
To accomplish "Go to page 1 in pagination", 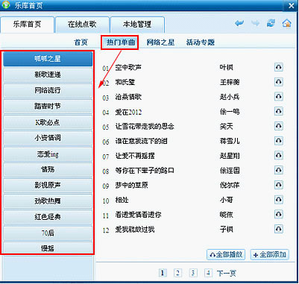I will [163, 273].
